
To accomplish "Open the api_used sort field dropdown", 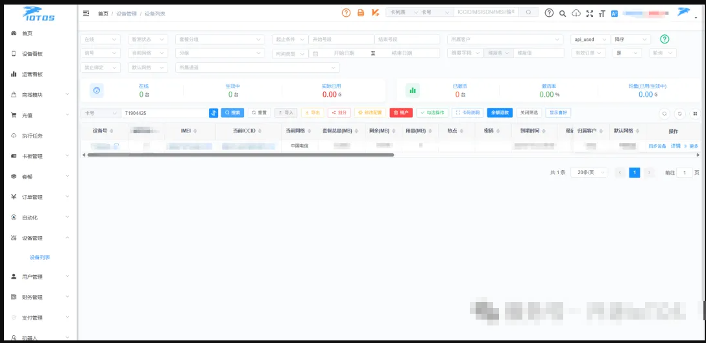I will [x=590, y=39].
